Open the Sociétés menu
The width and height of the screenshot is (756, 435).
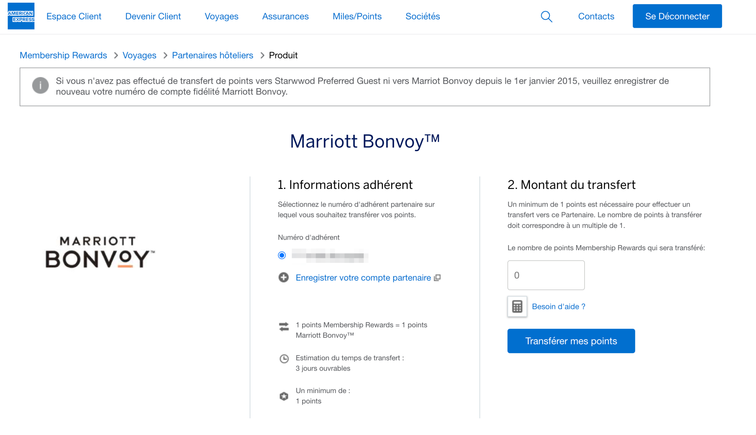tap(422, 16)
